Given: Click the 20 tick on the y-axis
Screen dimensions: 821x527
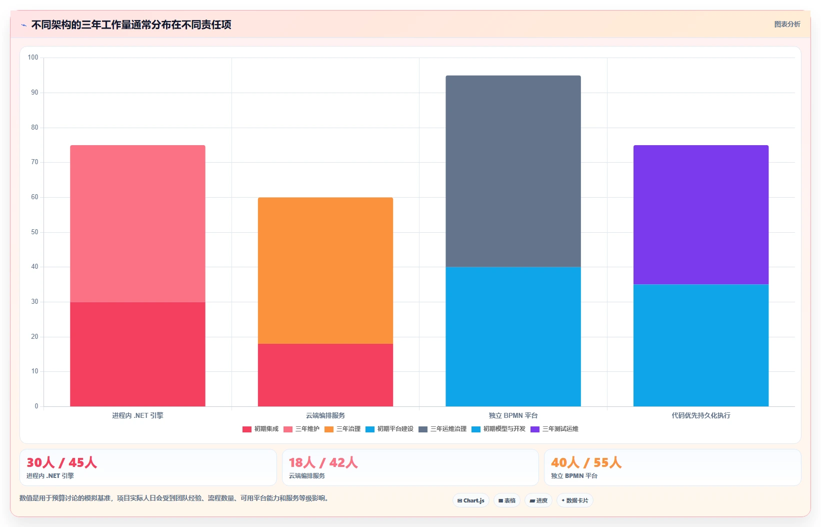Looking at the screenshot, I should tap(34, 337).
